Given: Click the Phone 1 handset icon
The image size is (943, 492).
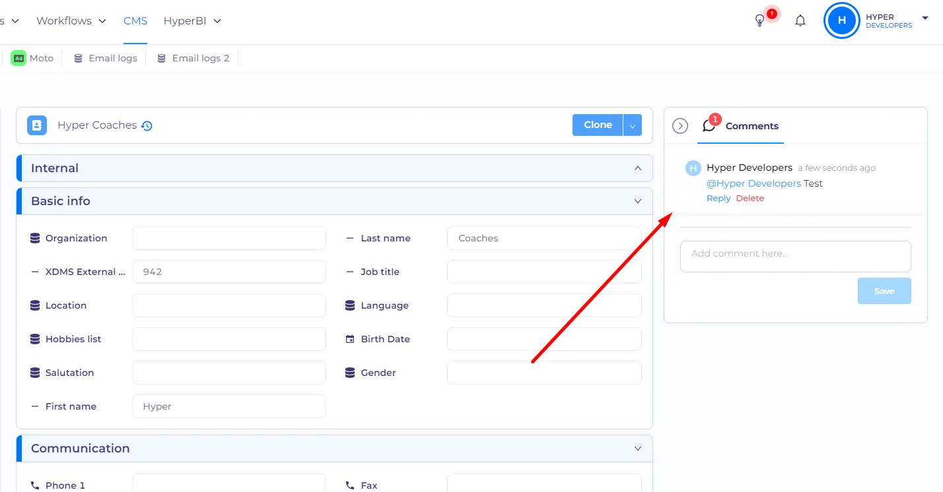Looking at the screenshot, I should (x=35, y=485).
